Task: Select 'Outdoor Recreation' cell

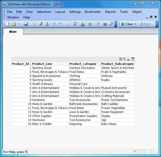Action: pyautogui.click(x=85, y=68)
